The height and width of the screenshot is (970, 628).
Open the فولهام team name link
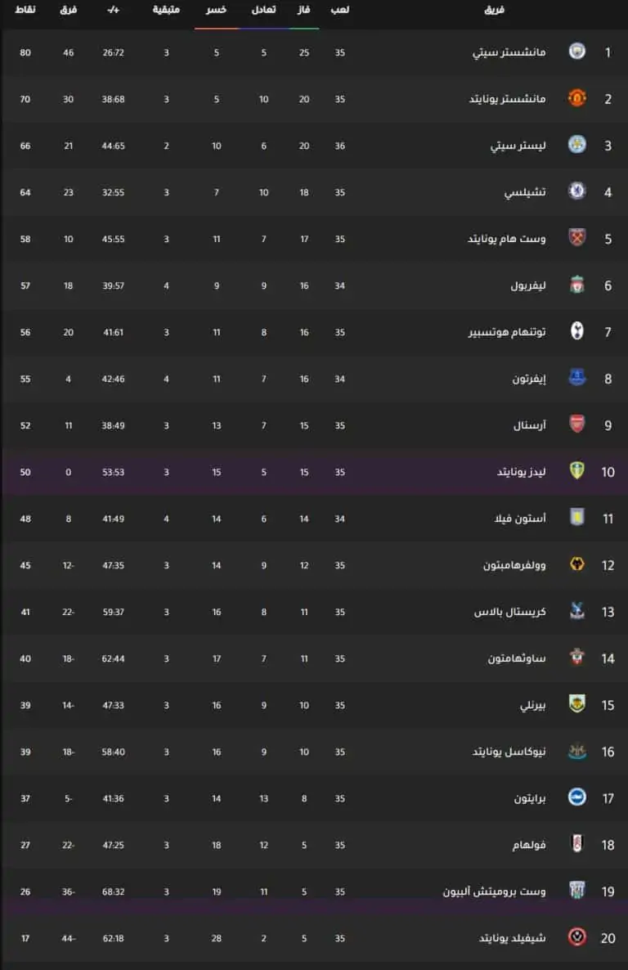[529, 845]
